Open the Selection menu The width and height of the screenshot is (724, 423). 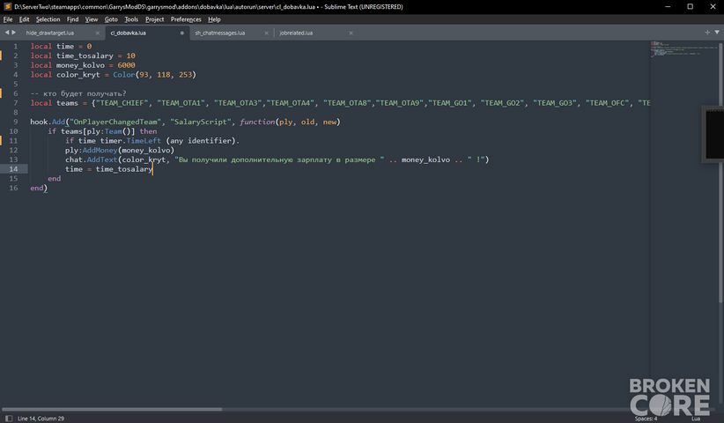(x=48, y=19)
